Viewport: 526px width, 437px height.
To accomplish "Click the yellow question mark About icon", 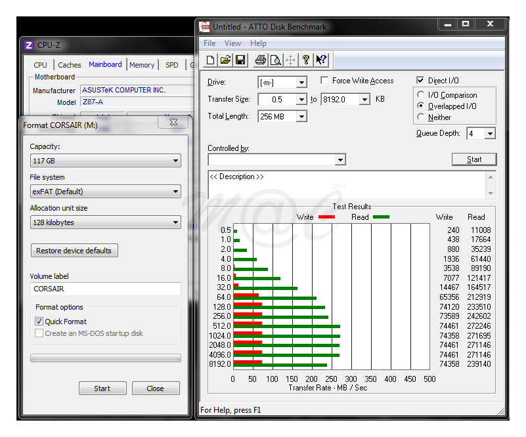I will (305, 60).
